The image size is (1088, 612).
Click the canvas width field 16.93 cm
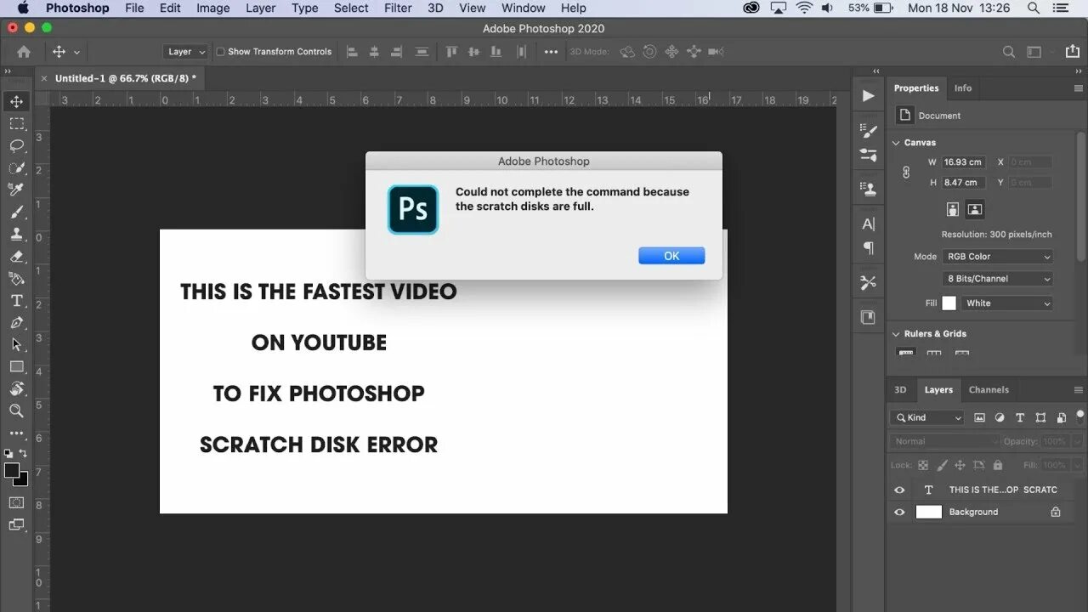[963, 161]
